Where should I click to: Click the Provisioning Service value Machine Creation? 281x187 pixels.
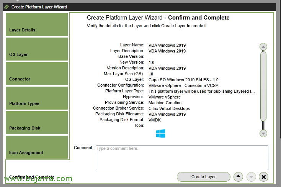point(165,103)
